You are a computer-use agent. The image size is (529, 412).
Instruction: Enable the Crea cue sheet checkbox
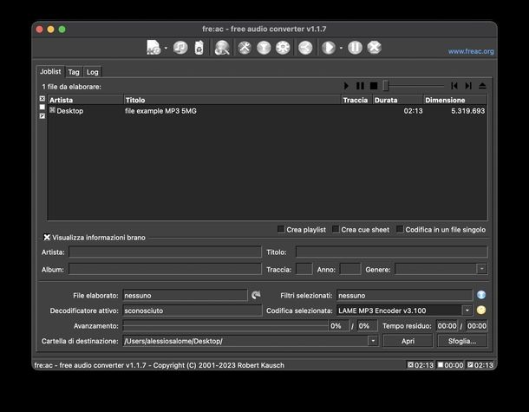click(336, 230)
